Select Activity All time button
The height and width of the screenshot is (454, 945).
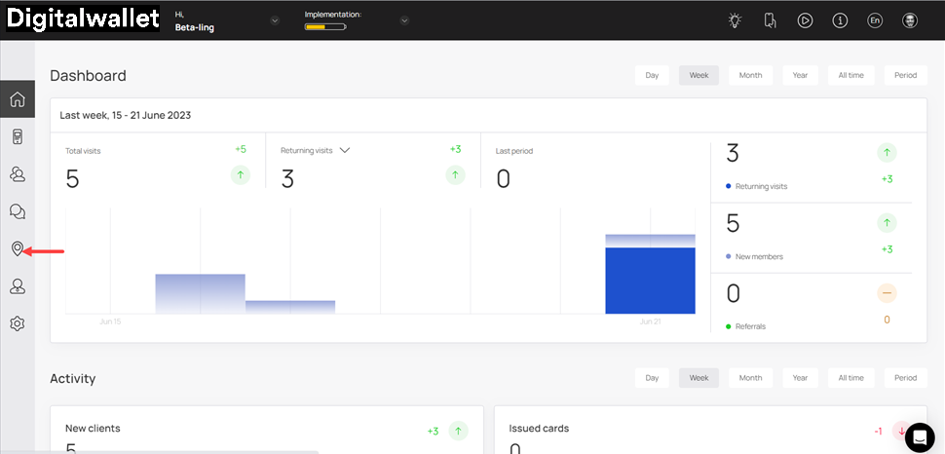(x=850, y=378)
